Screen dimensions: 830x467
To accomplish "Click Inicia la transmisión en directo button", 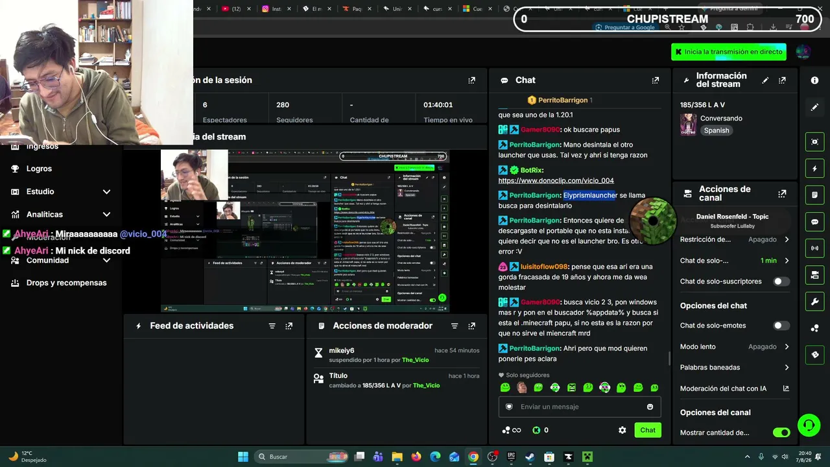I will pos(729,52).
